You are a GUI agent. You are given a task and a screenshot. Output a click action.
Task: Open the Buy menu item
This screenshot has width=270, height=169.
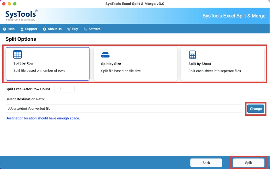tap(72, 29)
